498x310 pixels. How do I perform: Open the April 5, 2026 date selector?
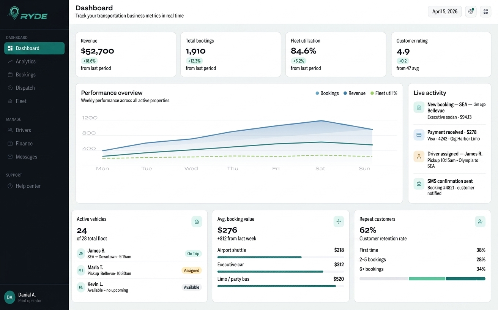click(444, 11)
